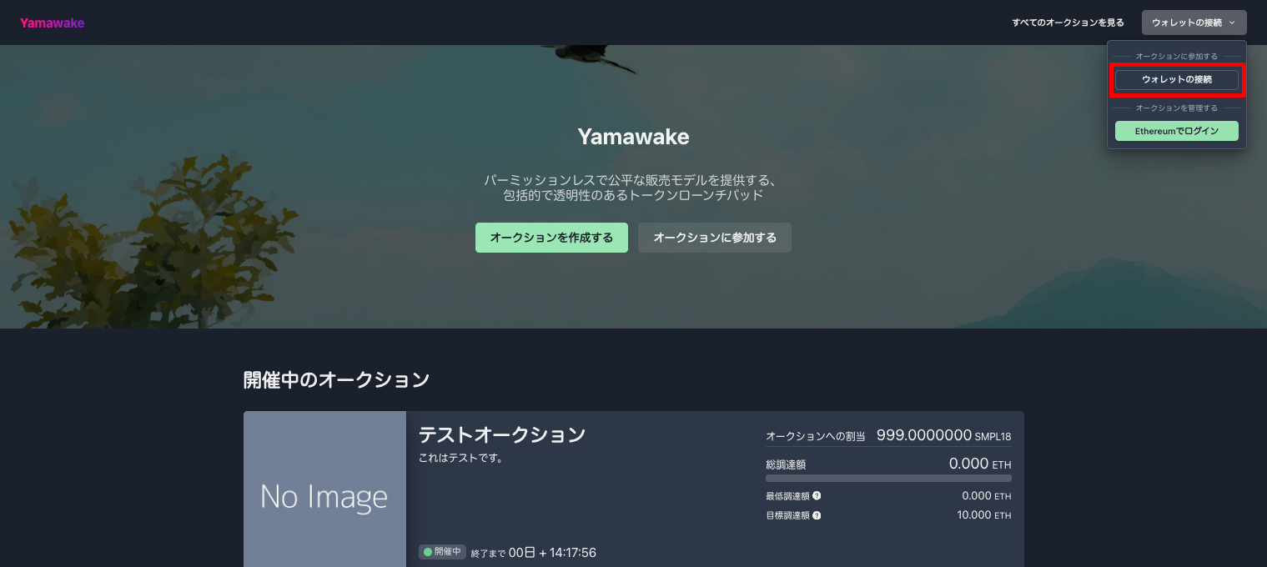Click the 総調達額 progress bar

(x=888, y=479)
